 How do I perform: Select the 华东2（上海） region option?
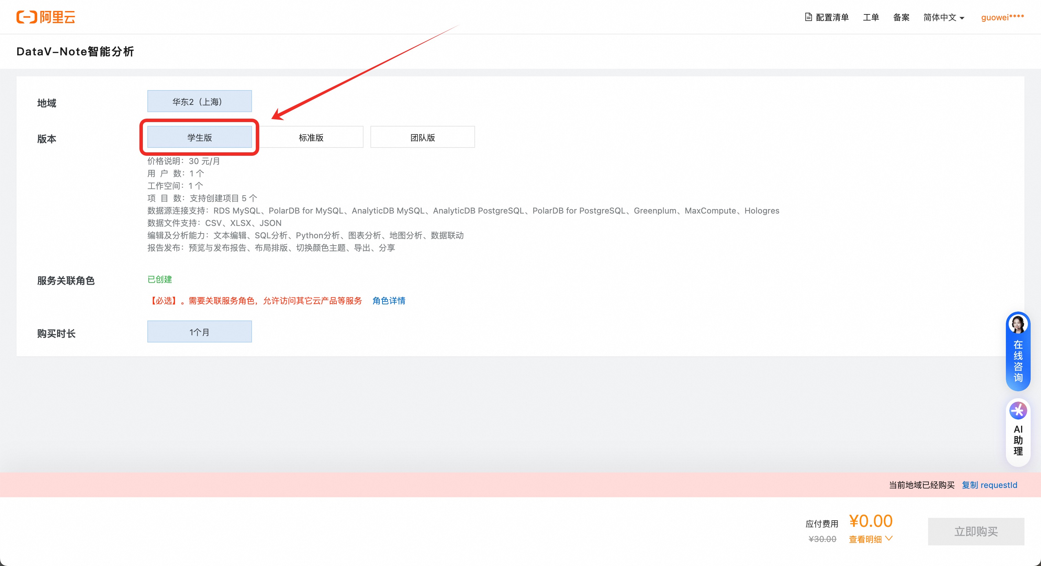[199, 101]
